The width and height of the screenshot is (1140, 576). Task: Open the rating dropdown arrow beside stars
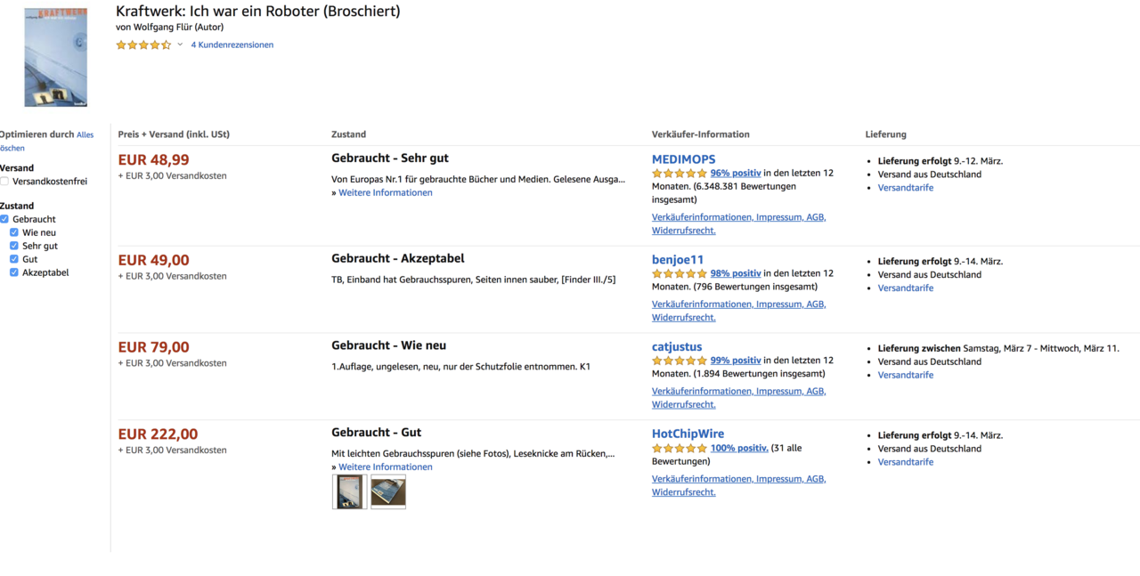pos(180,45)
